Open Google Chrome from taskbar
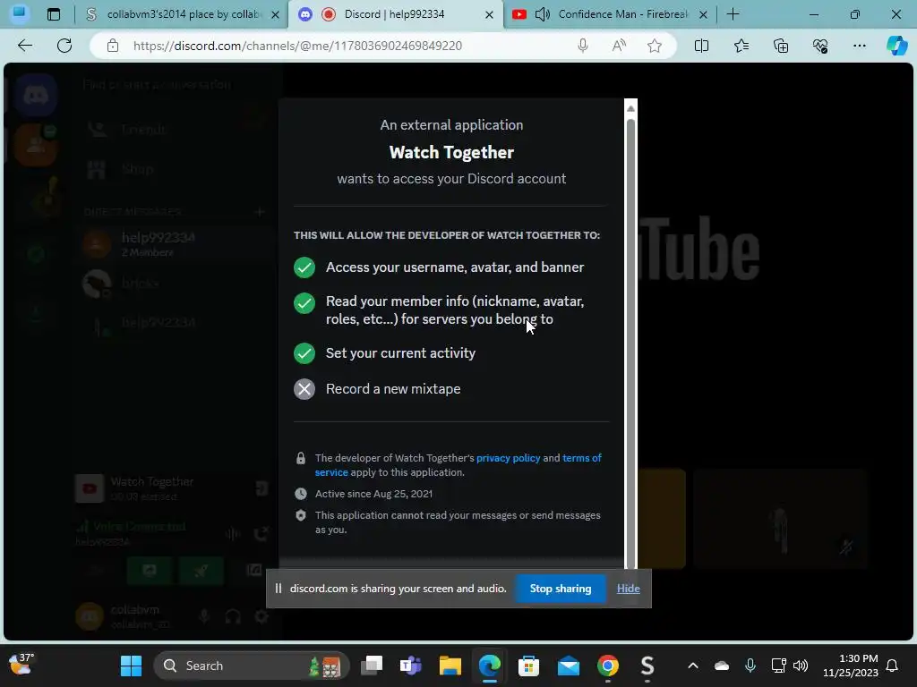917x687 pixels. pos(608,666)
